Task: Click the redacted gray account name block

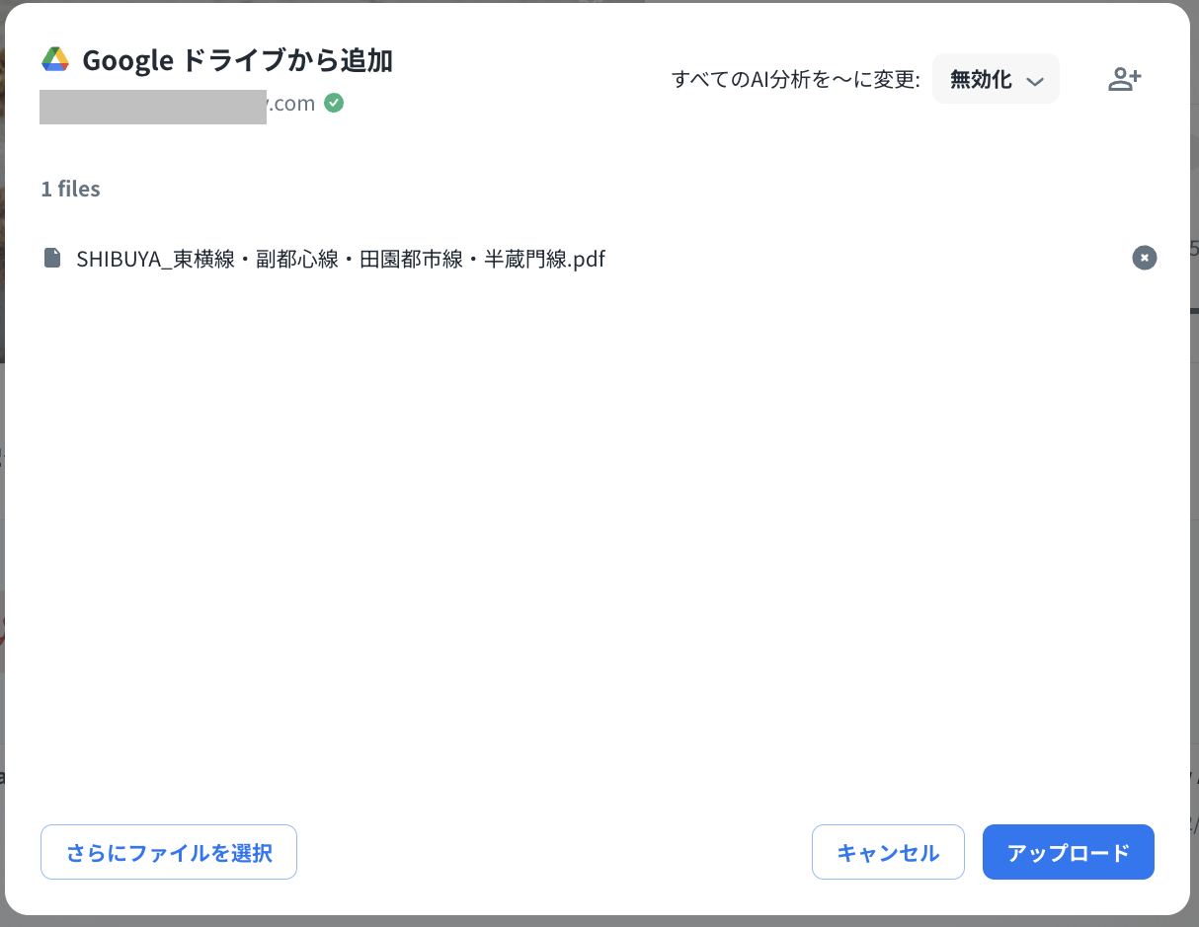Action: [153, 107]
